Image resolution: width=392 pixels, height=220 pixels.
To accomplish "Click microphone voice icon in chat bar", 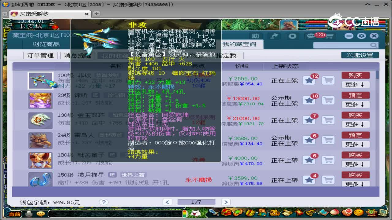I will pos(29,214).
